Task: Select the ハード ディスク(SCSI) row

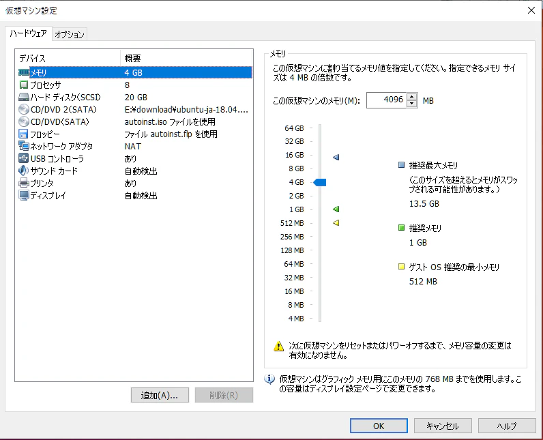Action: click(135, 98)
